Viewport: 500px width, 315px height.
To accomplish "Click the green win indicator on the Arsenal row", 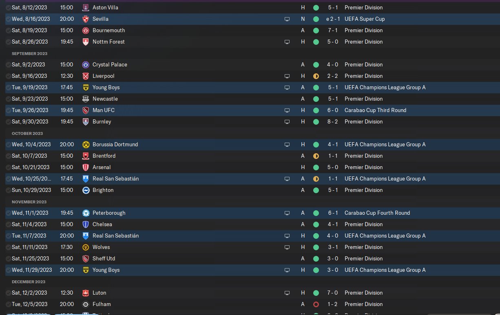I will click(316, 167).
